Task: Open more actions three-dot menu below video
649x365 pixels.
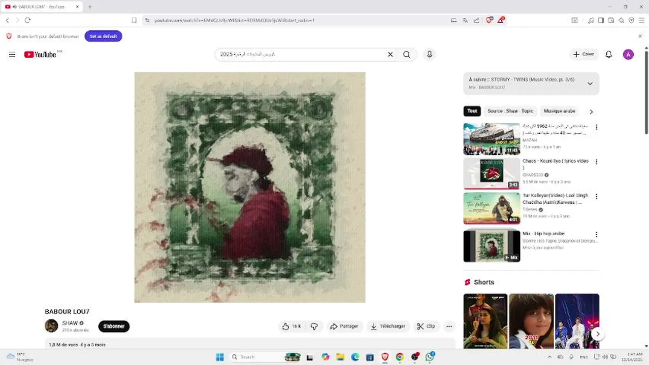Action: tap(449, 326)
